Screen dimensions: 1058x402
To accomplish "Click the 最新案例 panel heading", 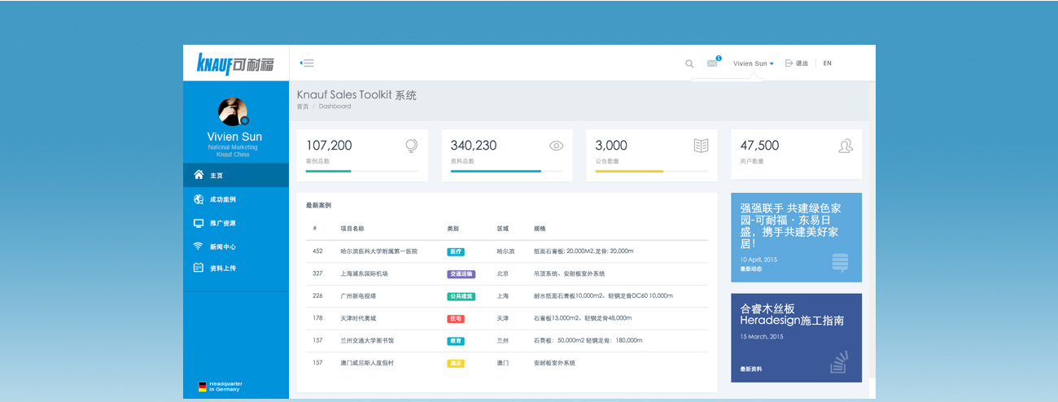I will click(318, 206).
